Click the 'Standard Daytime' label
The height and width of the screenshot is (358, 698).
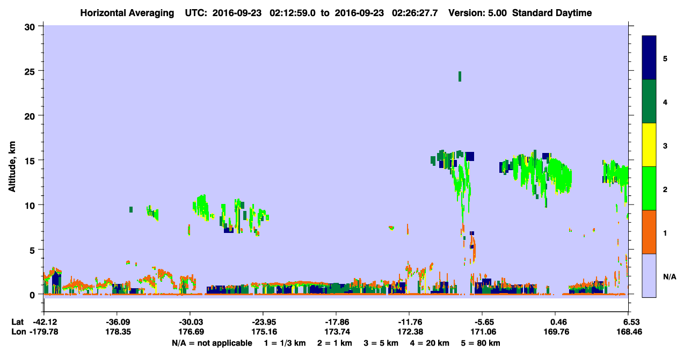(x=552, y=13)
